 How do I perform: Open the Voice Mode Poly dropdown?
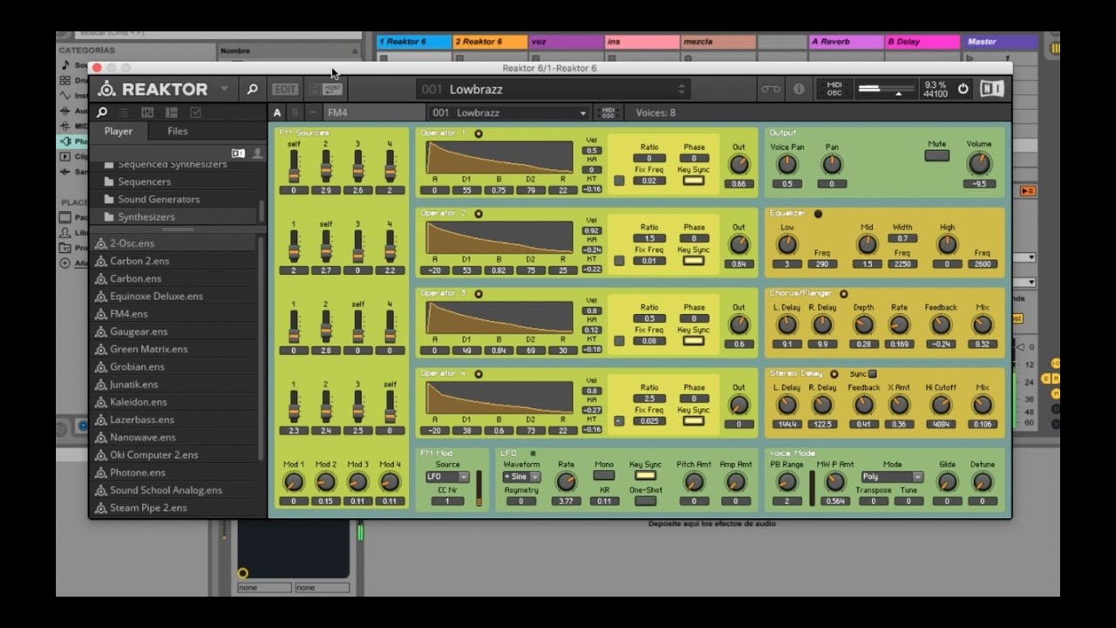(x=892, y=477)
